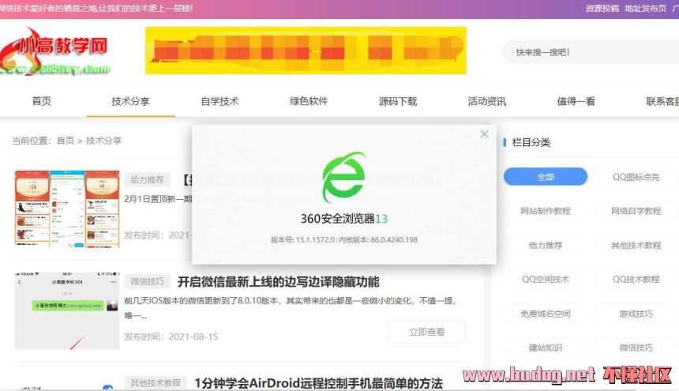This screenshot has height=391, width=679.
Task: Open the 源码下载 navigation tab
Action: click(x=397, y=101)
